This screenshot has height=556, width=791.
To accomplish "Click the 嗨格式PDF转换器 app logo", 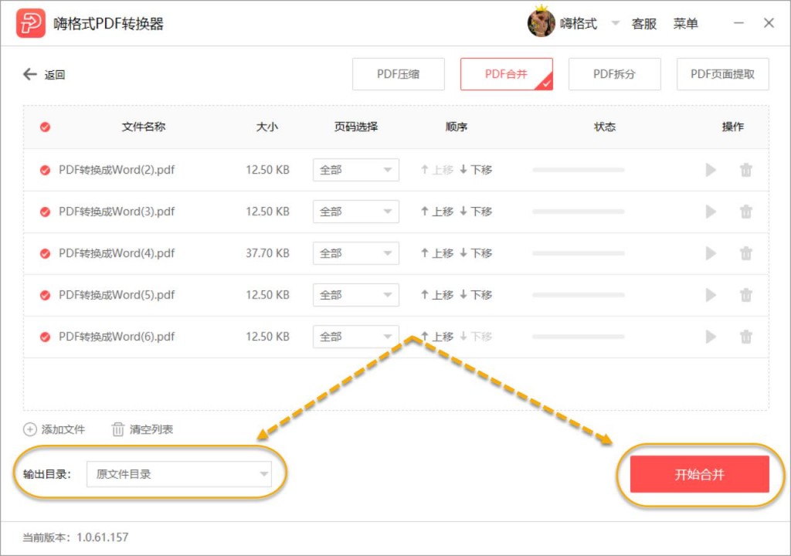I will point(30,23).
